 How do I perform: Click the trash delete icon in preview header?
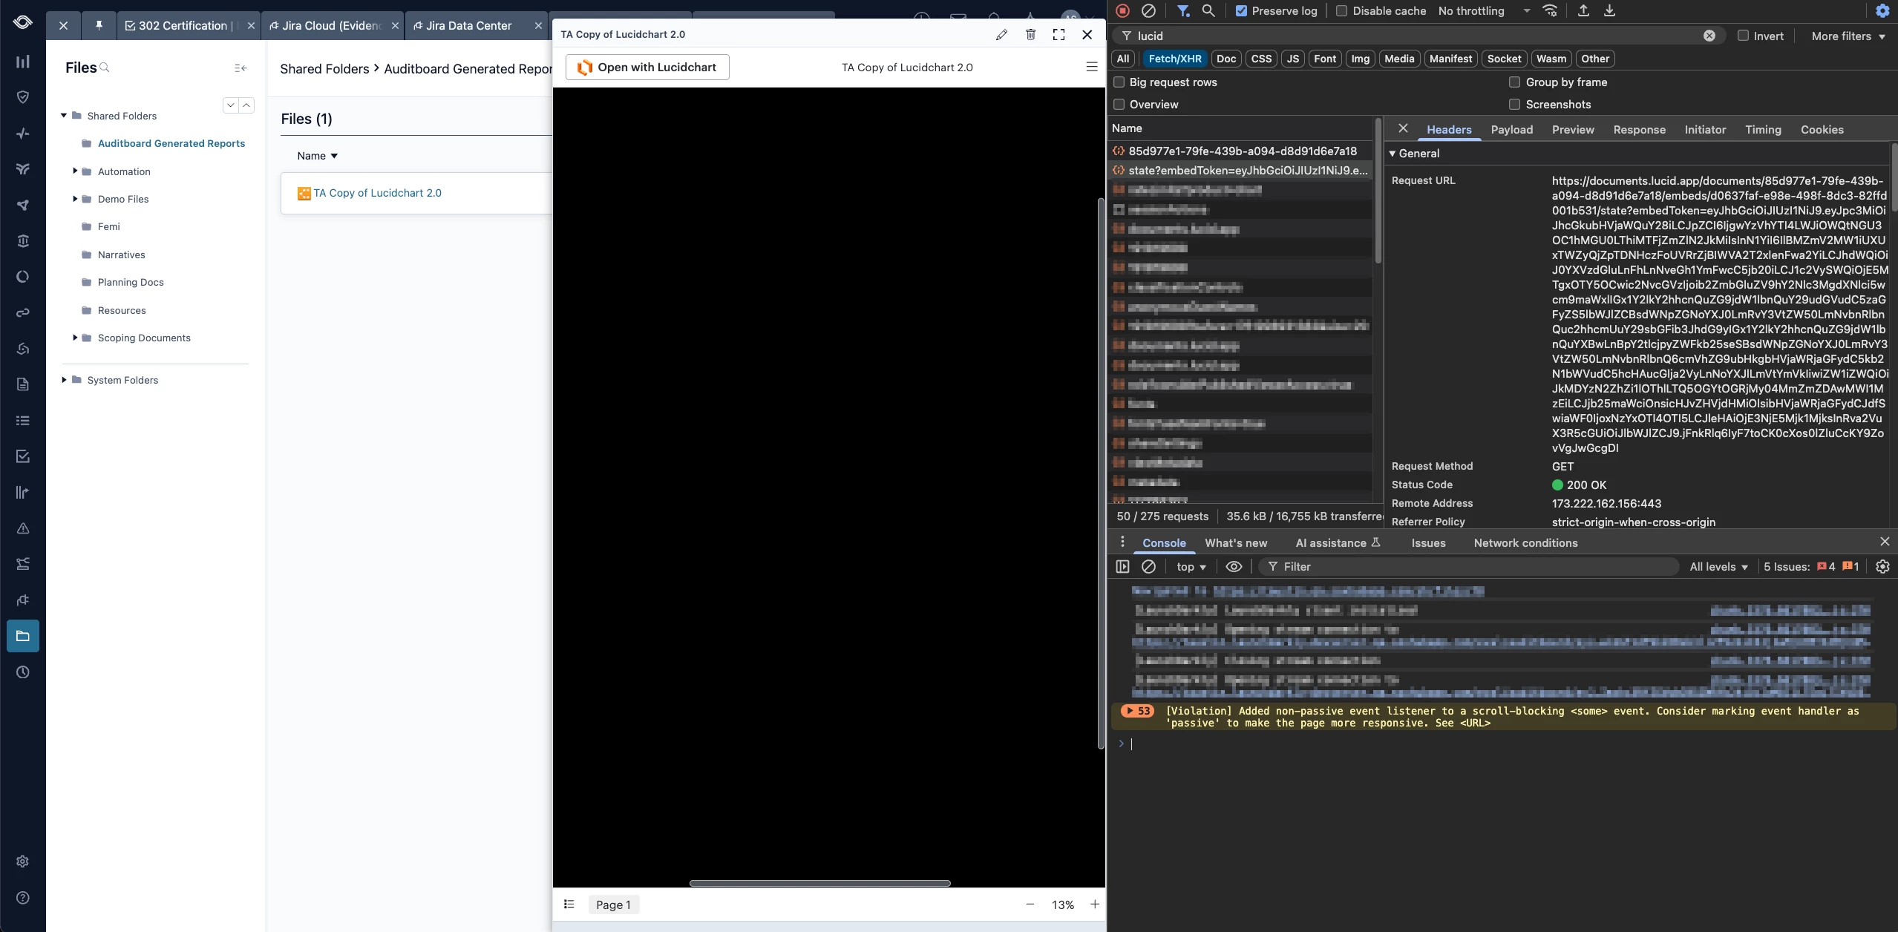[1030, 34]
